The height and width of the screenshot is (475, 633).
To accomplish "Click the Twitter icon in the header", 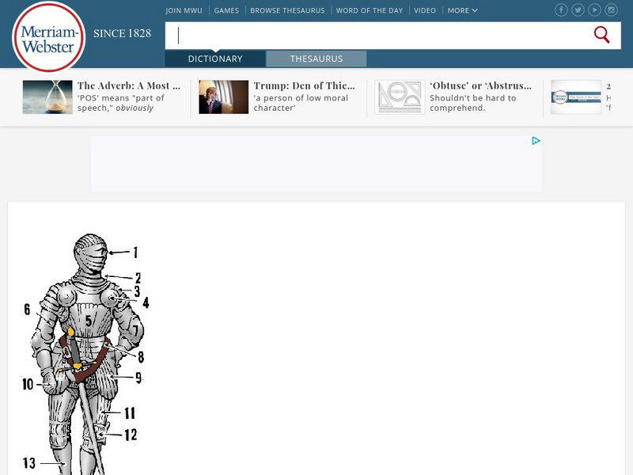I will point(578,9).
